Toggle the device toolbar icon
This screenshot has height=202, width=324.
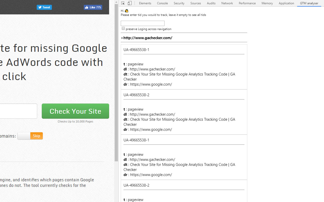coord(130,3)
